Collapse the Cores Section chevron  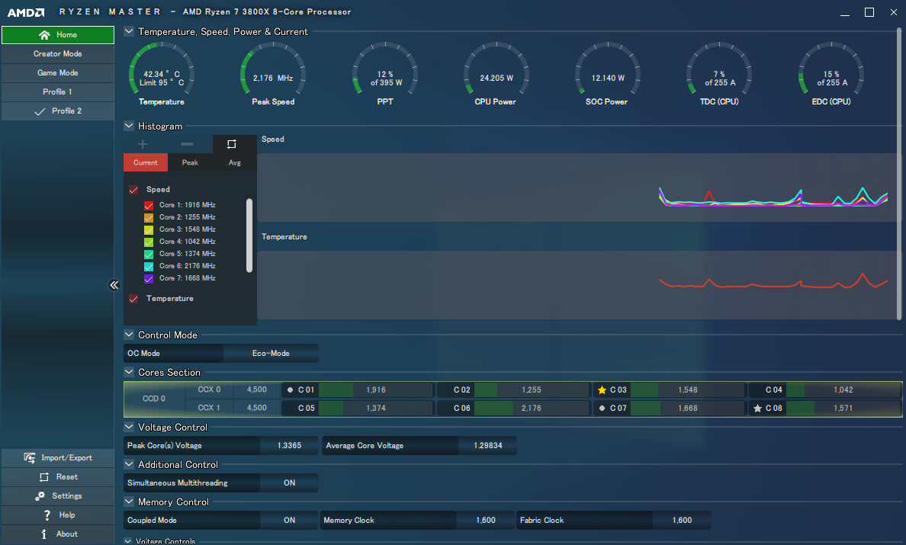tap(130, 373)
